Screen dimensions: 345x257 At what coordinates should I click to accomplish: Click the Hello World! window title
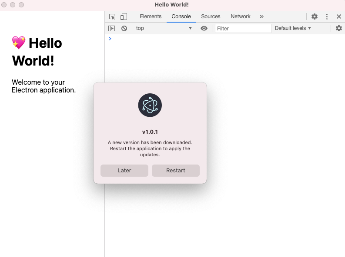click(171, 5)
